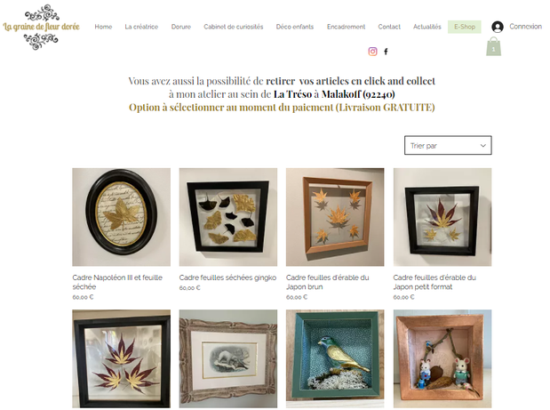Expand the Trier par dropdown

tap(448, 145)
